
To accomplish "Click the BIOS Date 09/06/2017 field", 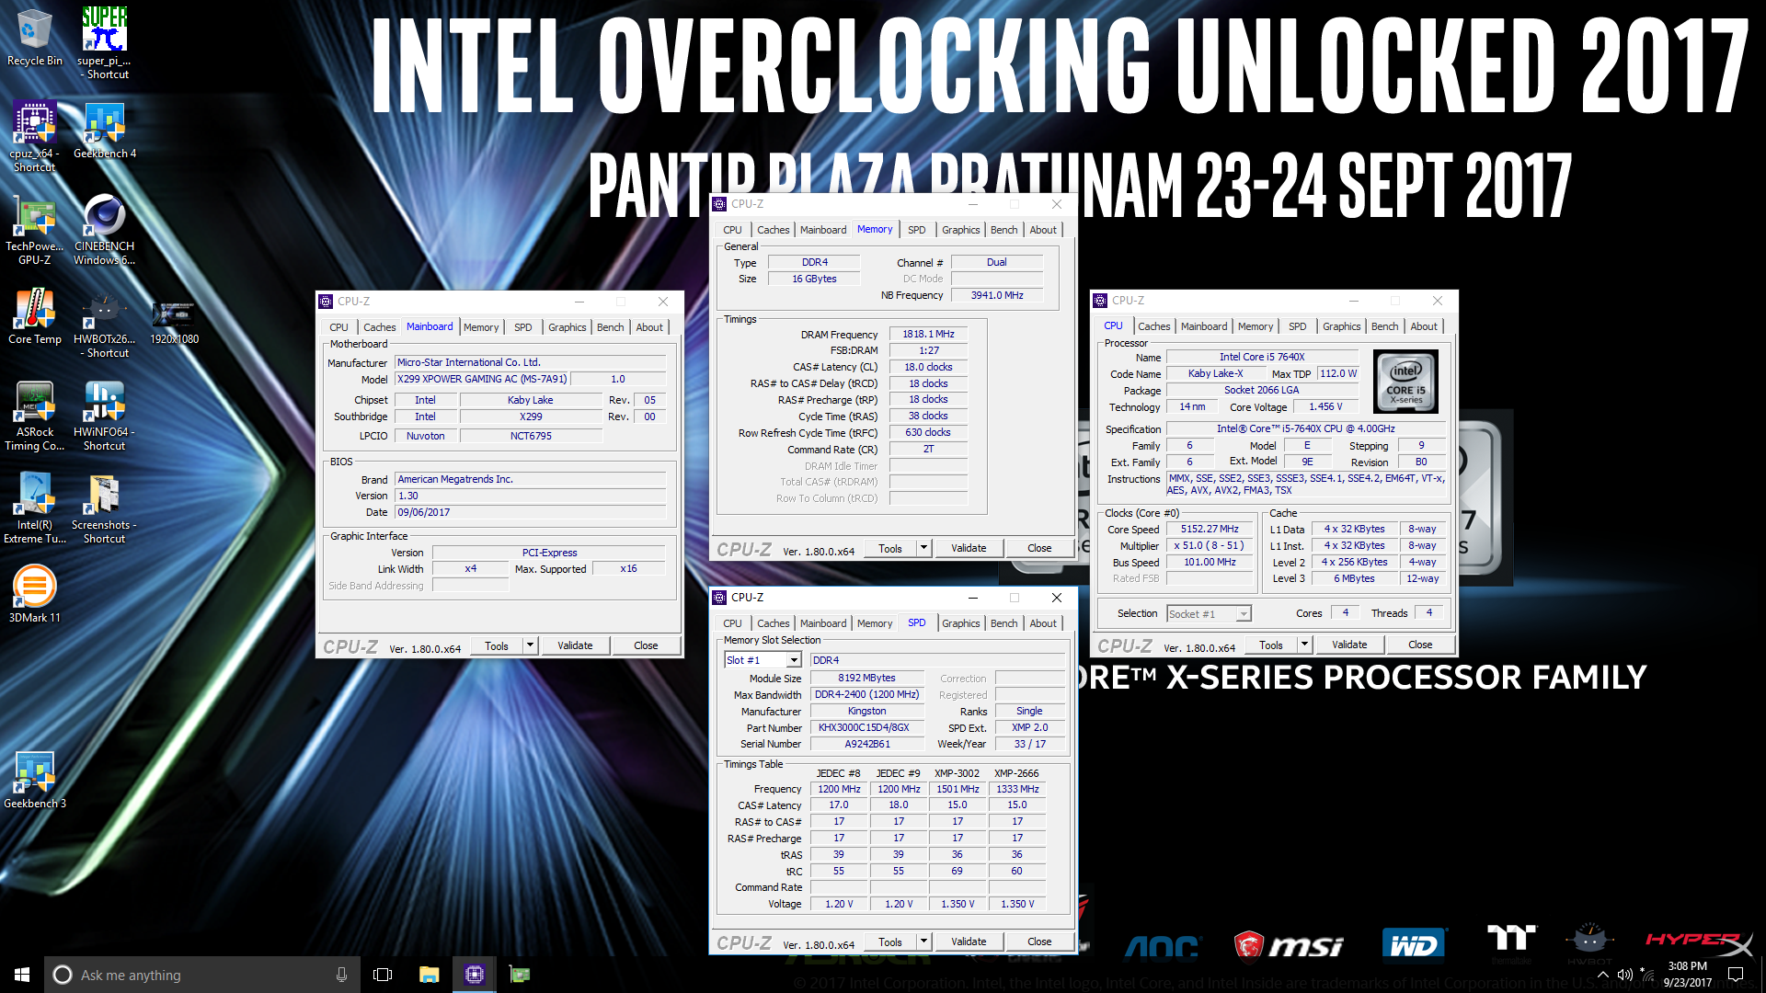I will (x=531, y=512).
